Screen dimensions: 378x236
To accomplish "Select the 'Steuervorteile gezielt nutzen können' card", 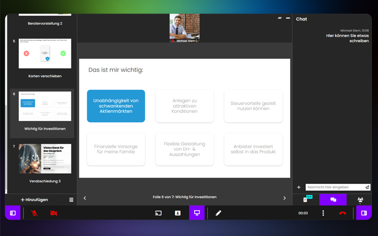I will pyautogui.click(x=253, y=106).
